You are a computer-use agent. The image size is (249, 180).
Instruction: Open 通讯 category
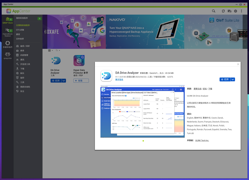click(20, 59)
